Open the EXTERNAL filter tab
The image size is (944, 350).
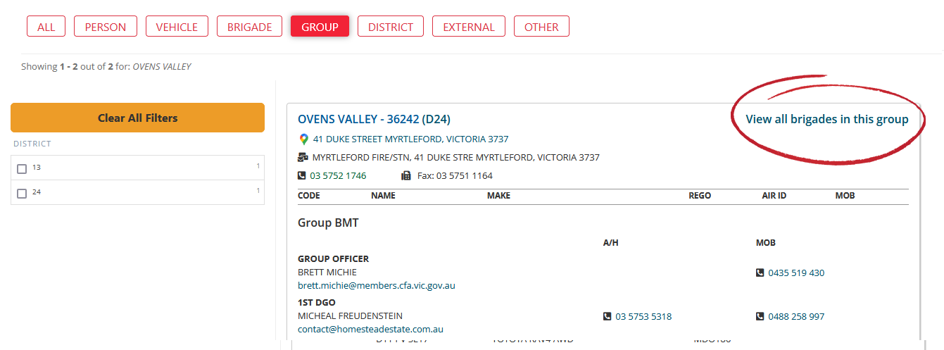pyautogui.click(x=469, y=27)
